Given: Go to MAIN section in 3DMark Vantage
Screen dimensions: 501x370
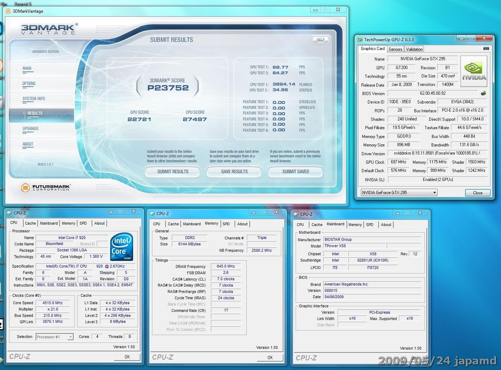Looking at the screenshot, I should (x=27, y=68).
